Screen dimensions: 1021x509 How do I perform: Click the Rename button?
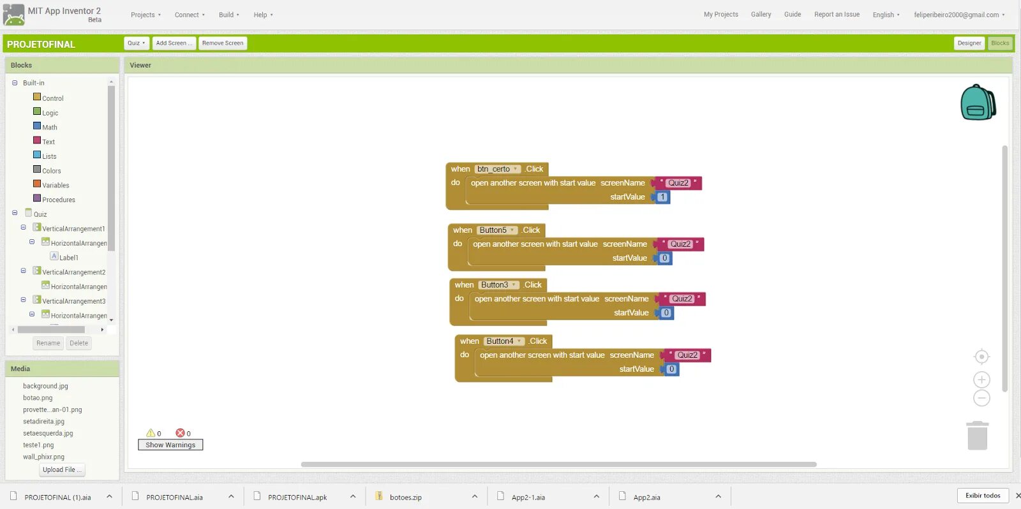click(x=48, y=343)
